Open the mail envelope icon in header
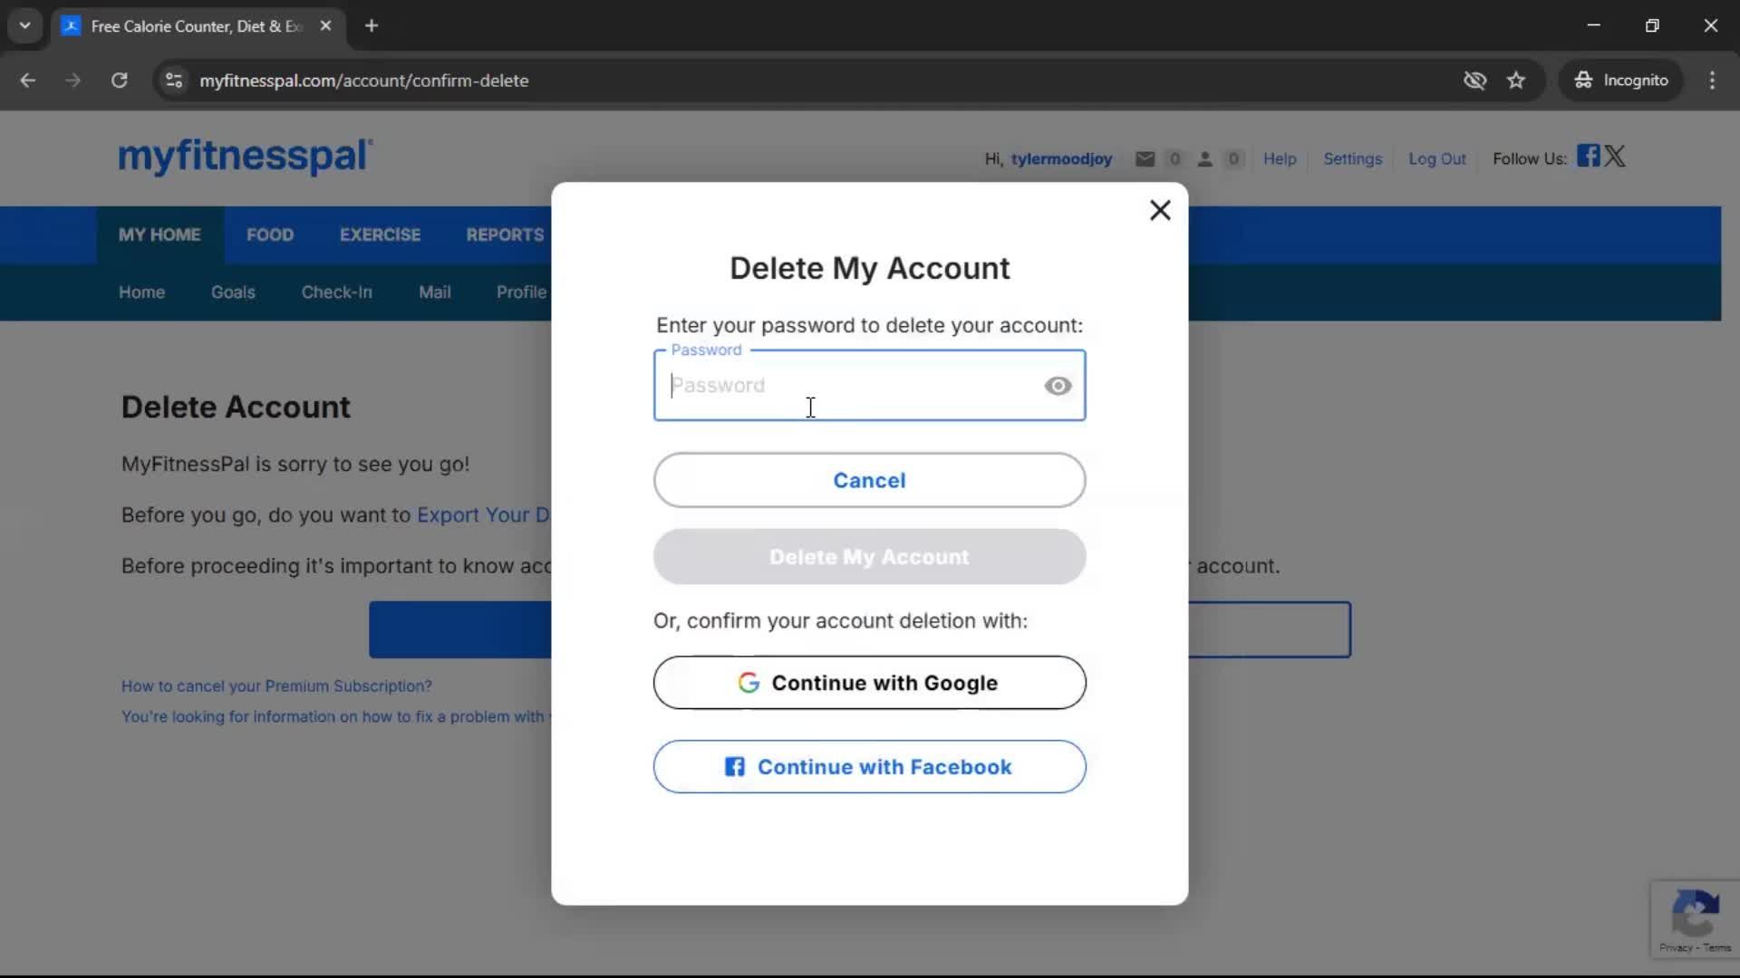 [1145, 159]
